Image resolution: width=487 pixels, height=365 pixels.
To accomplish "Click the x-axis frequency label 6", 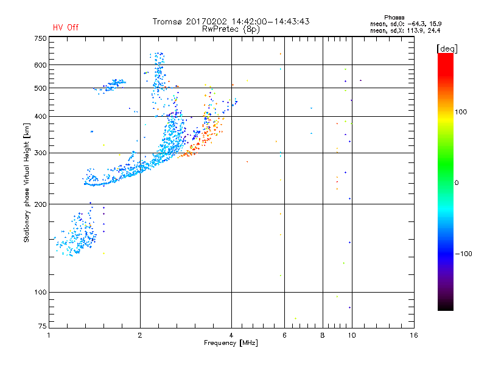I will [284, 335].
